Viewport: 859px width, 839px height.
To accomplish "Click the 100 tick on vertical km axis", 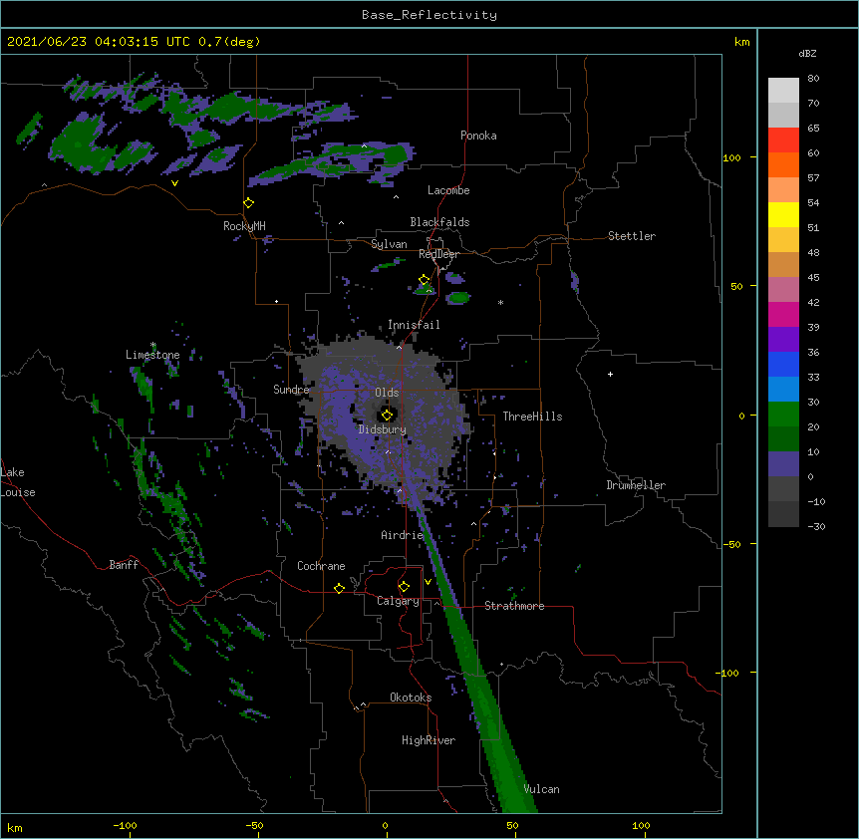I will click(731, 157).
